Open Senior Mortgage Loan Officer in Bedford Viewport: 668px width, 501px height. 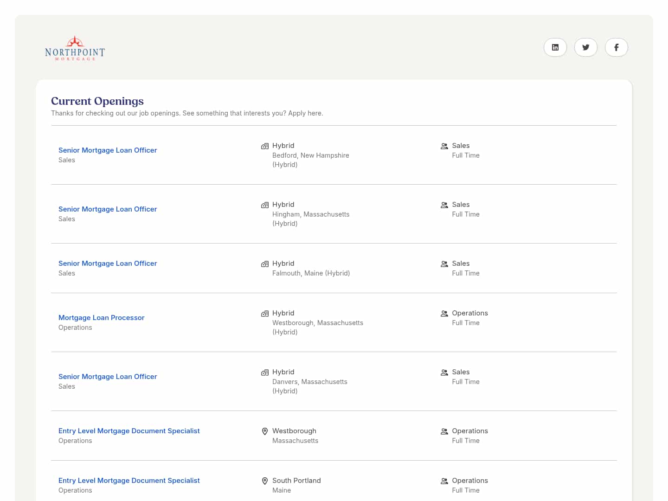(x=108, y=150)
